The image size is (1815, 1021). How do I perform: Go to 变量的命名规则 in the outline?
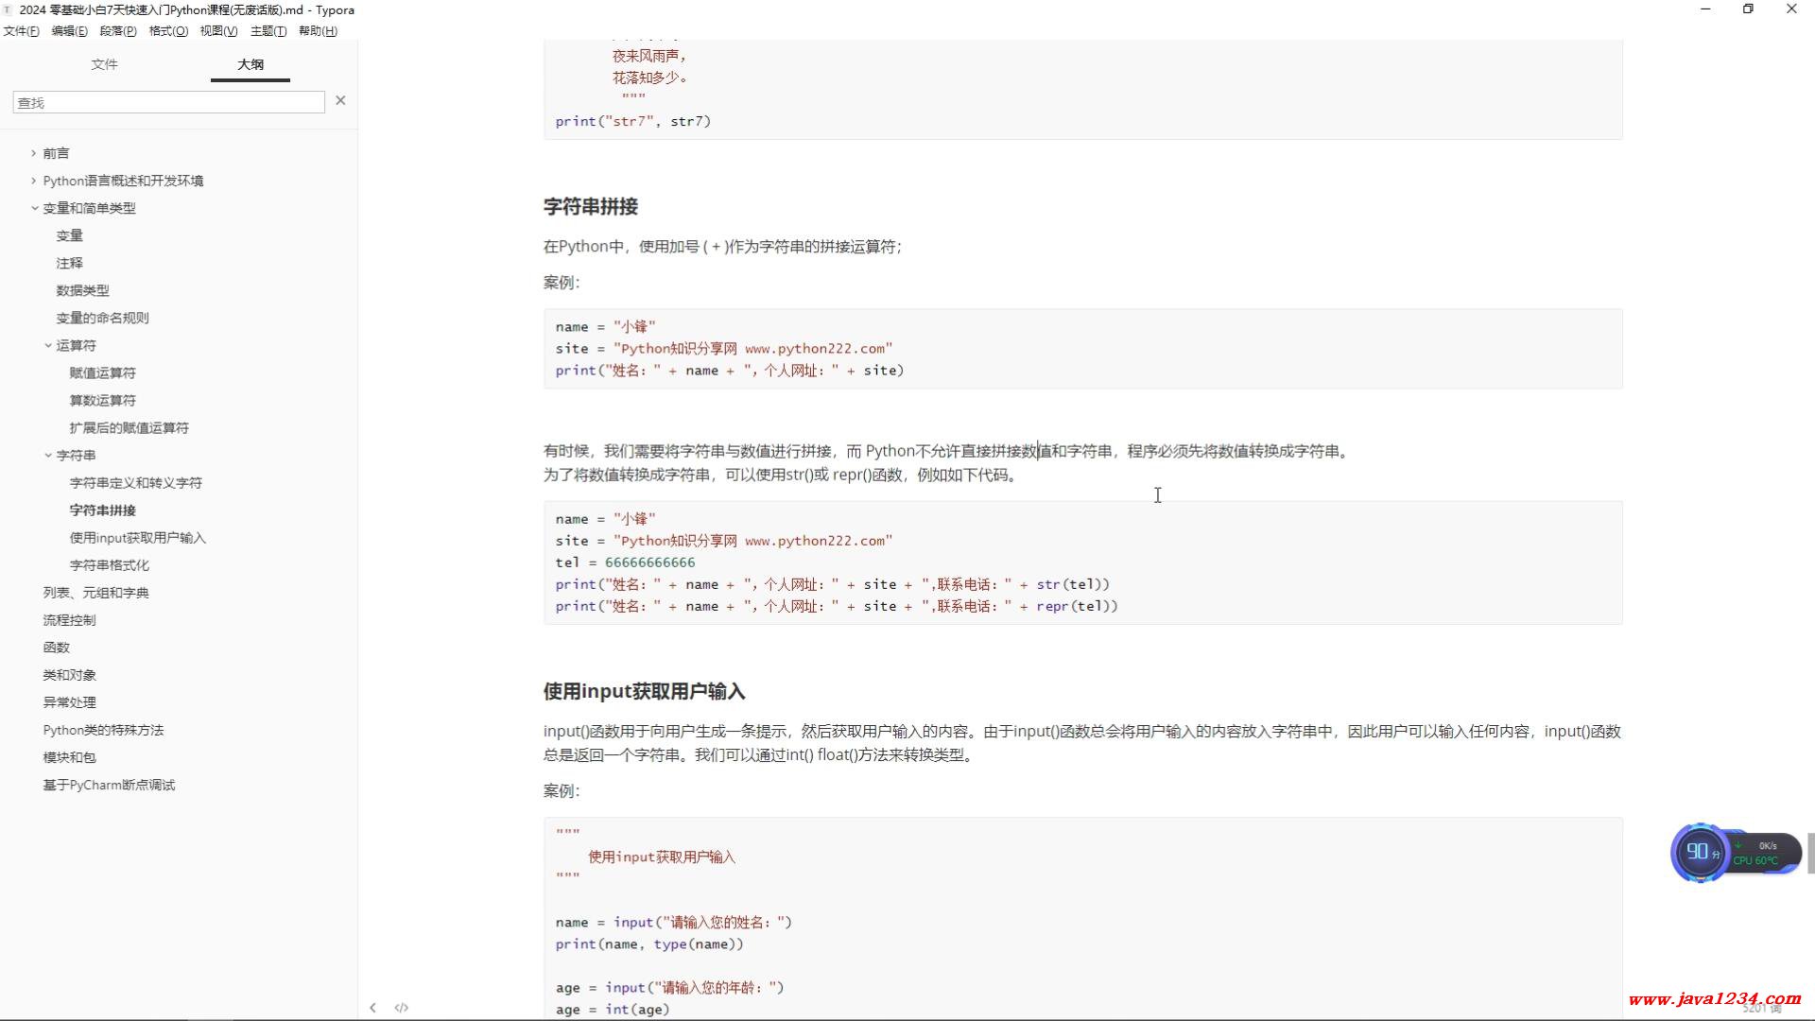102,318
